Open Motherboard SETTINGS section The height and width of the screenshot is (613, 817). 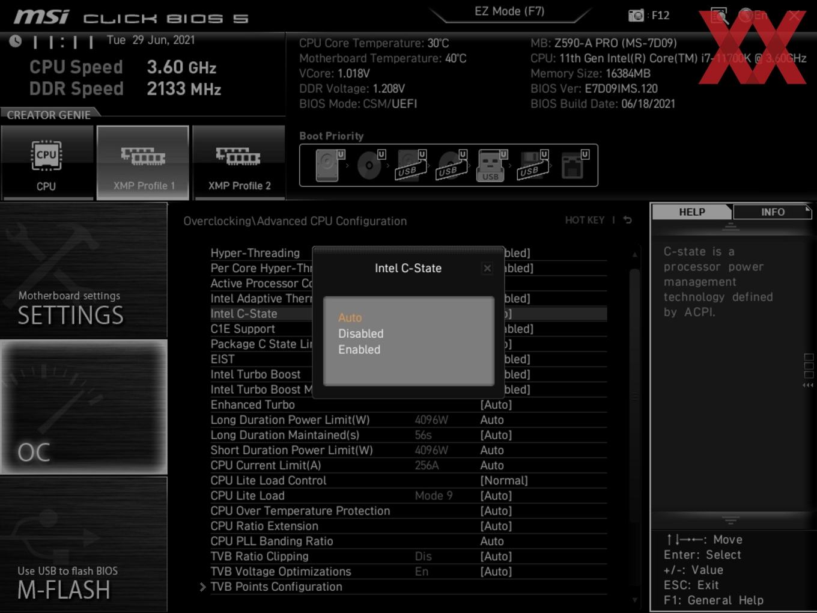[84, 270]
